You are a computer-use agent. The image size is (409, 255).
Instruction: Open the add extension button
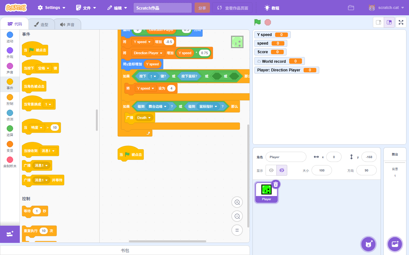(10, 234)
